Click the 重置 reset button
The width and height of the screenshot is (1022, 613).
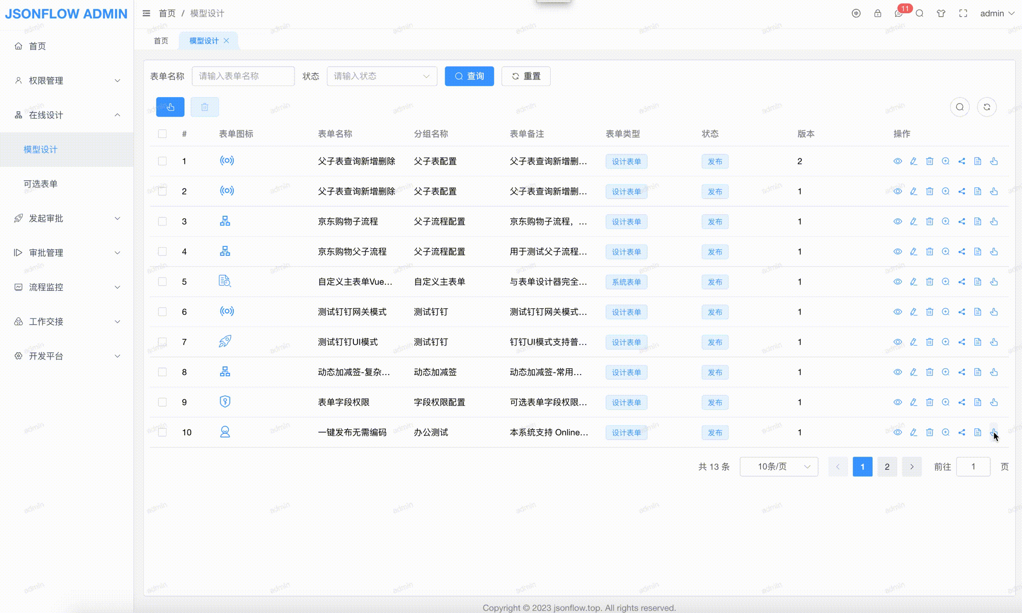coord(525,76)
